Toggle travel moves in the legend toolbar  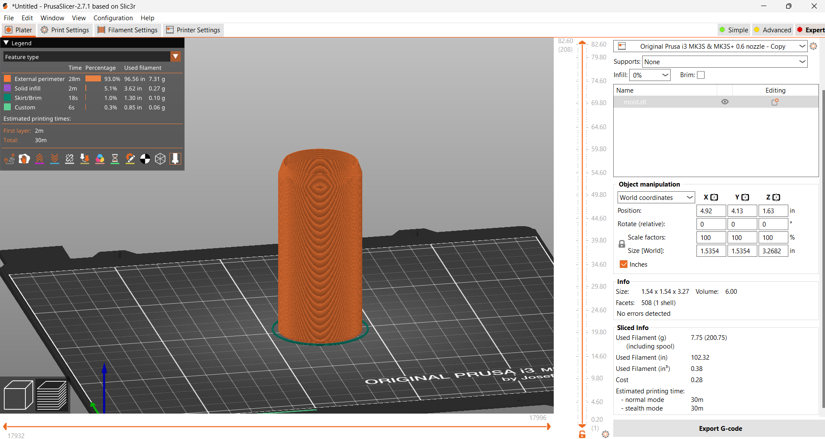click(9, 159)
